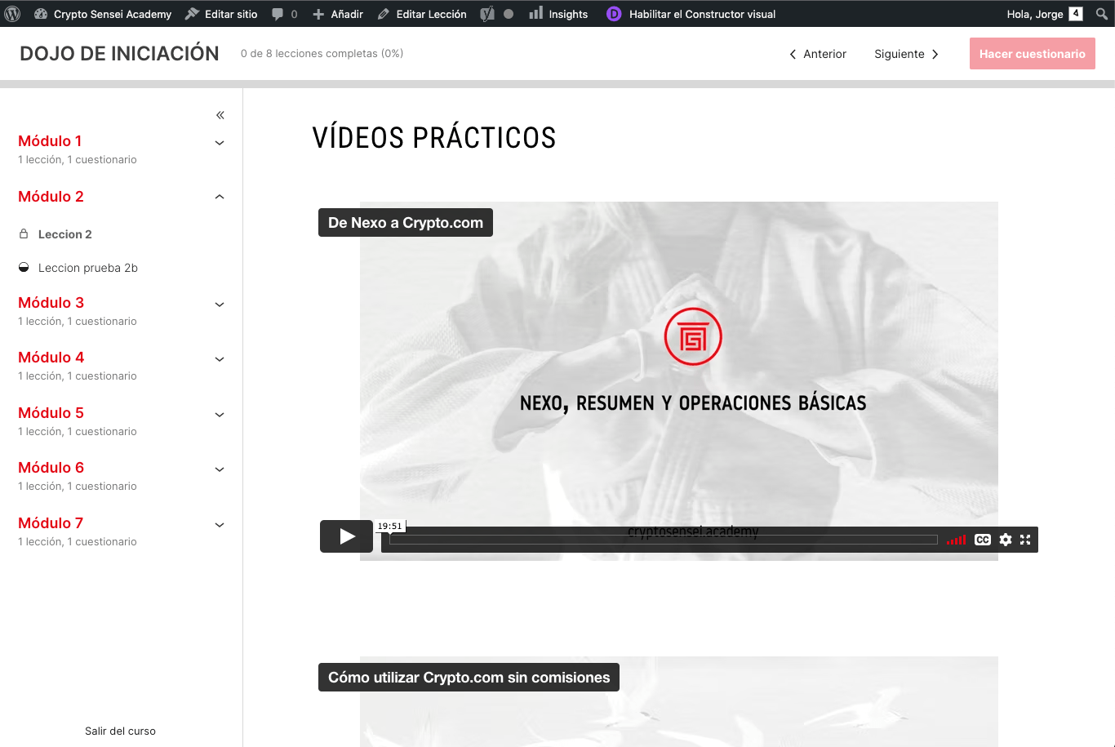Click Editar Lección in the admin bar
1115x747 pixels.
422,14
